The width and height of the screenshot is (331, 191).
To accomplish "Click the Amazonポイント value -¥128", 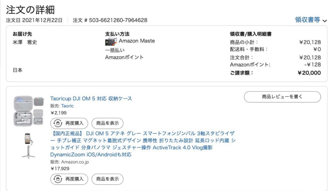I will (x=313, y=64).
